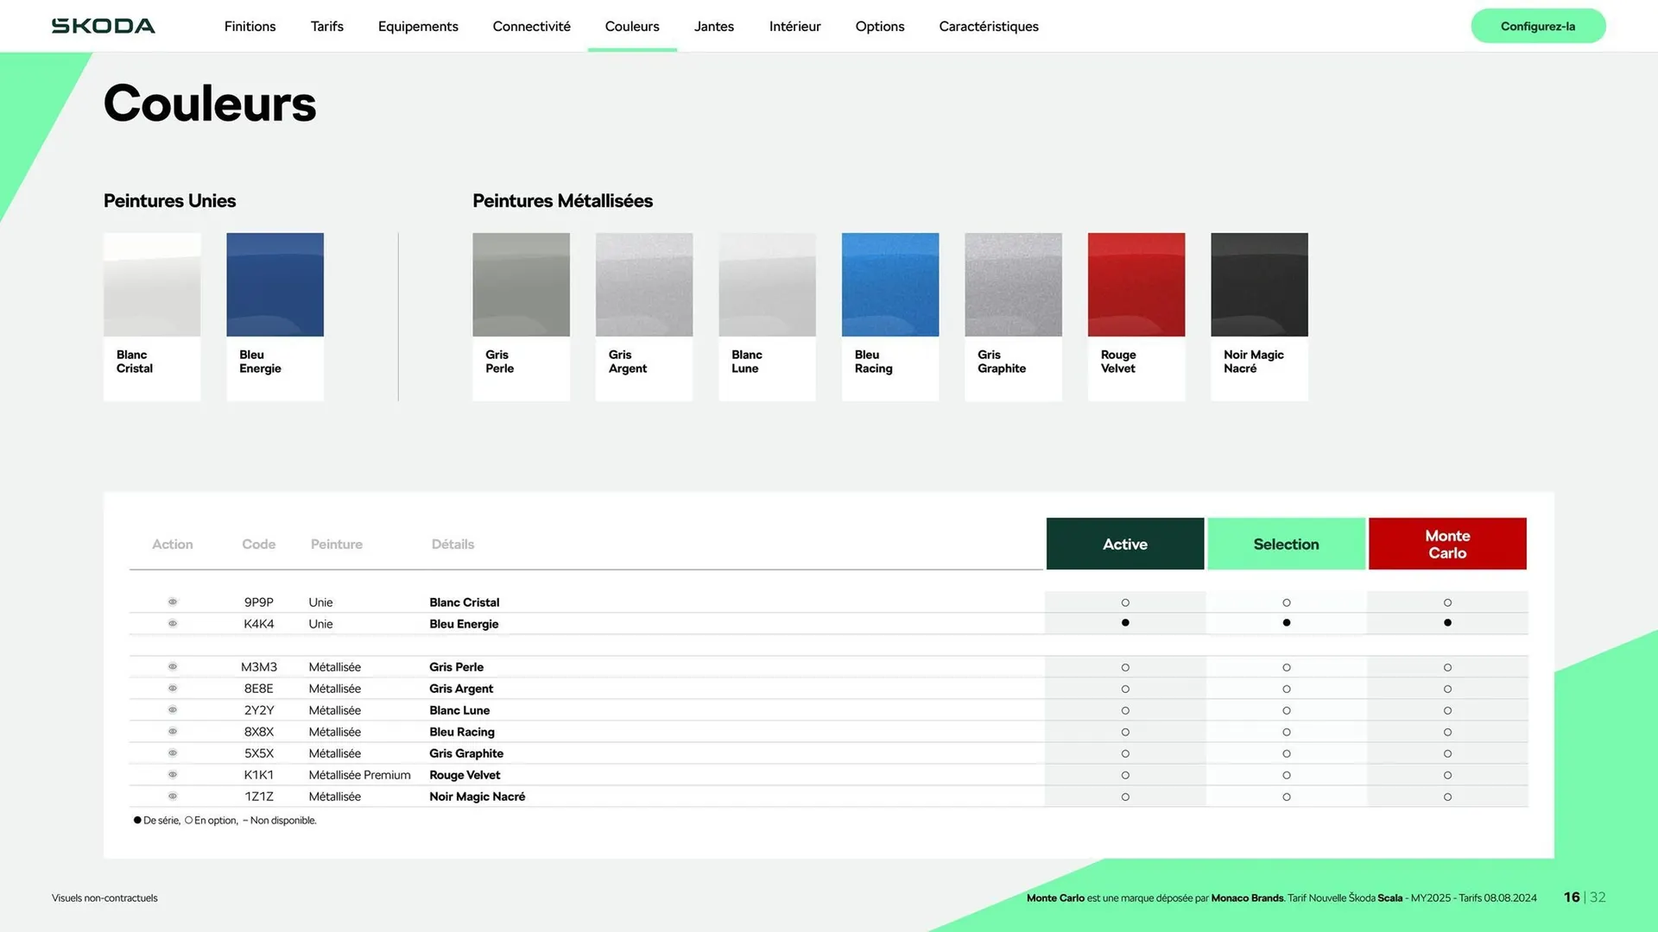Pick the Rouge Velvet color swatch
Viewport: 1658px width, 932px height.
[x=1136, y=286]
